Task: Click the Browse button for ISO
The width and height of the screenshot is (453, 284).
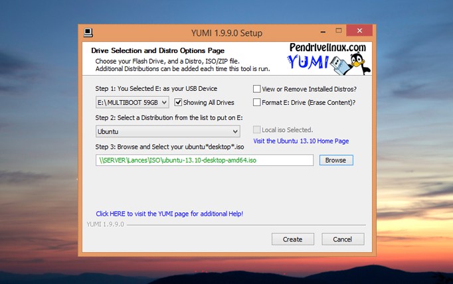Action: click(336, 160)
